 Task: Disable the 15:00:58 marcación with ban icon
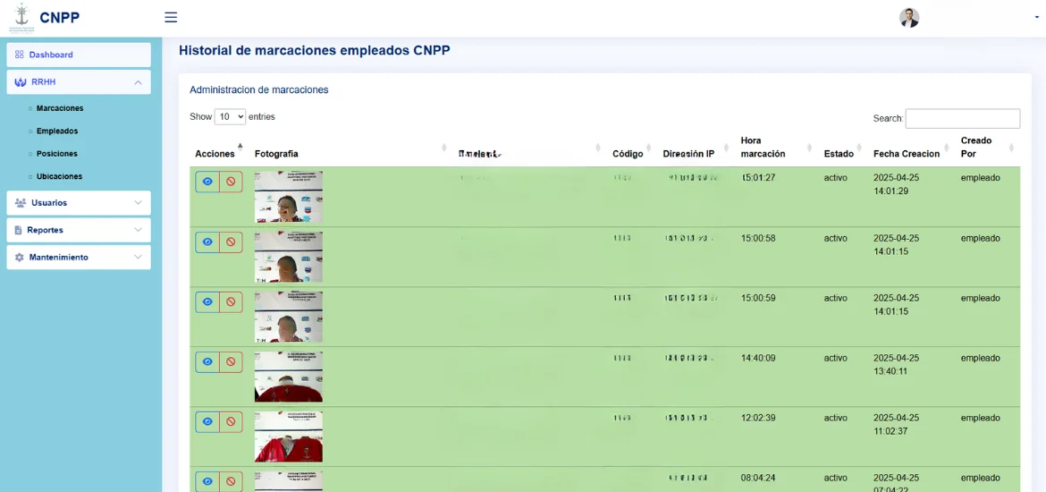pos(231,242)
